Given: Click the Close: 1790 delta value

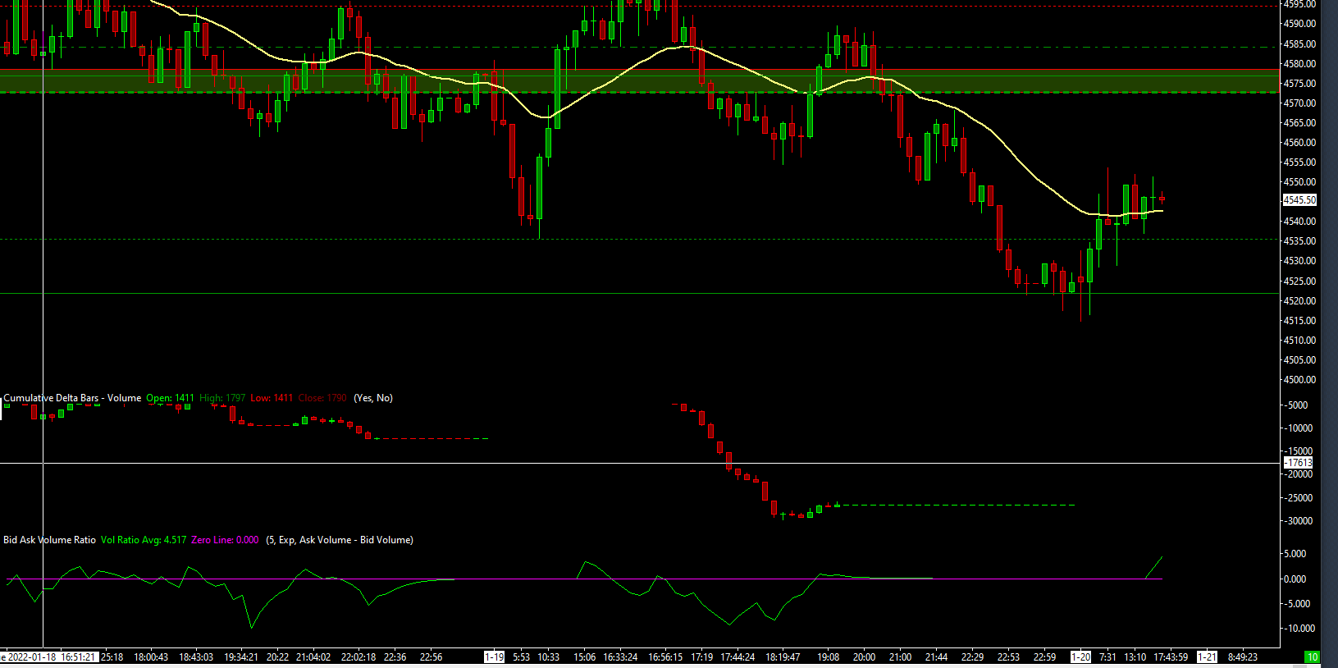Looking at the screenshot, I should coord(322,398).
